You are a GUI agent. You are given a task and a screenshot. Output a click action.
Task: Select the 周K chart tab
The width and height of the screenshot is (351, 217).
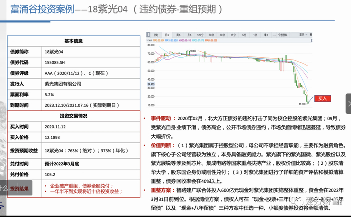(x=178, y=35)
